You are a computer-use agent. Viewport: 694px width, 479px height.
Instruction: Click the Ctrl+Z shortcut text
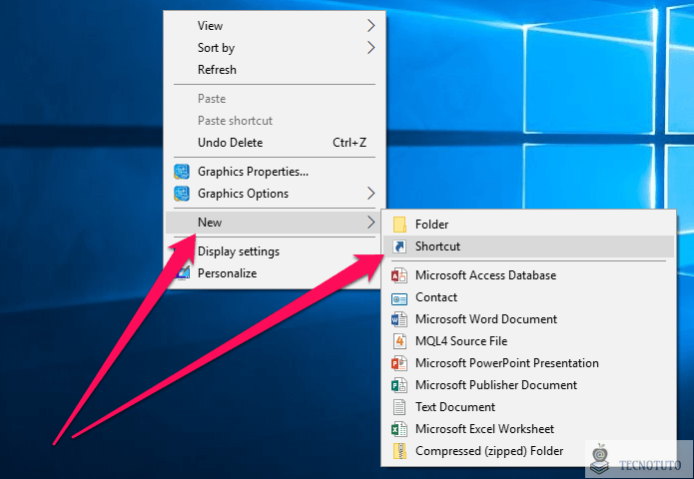click(x=349, y=143)
